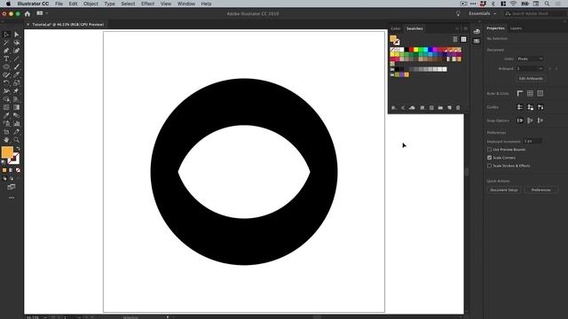
Task: Select the Selection tool arrow
Action: tap(6, 35)
